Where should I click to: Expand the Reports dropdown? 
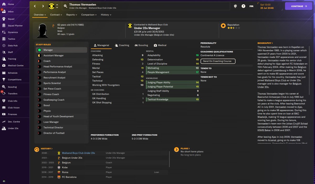click(x=72, y=15)
